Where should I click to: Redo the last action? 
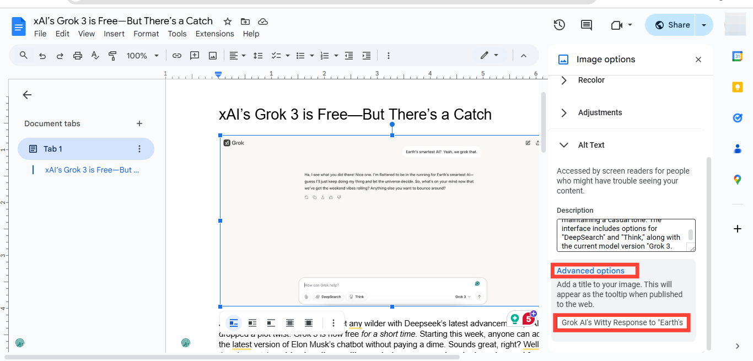click(x=60, y=56)
